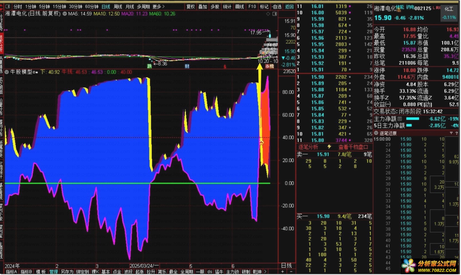
Task: Select 乾坤 indicator tab
Action: point(257,272)
